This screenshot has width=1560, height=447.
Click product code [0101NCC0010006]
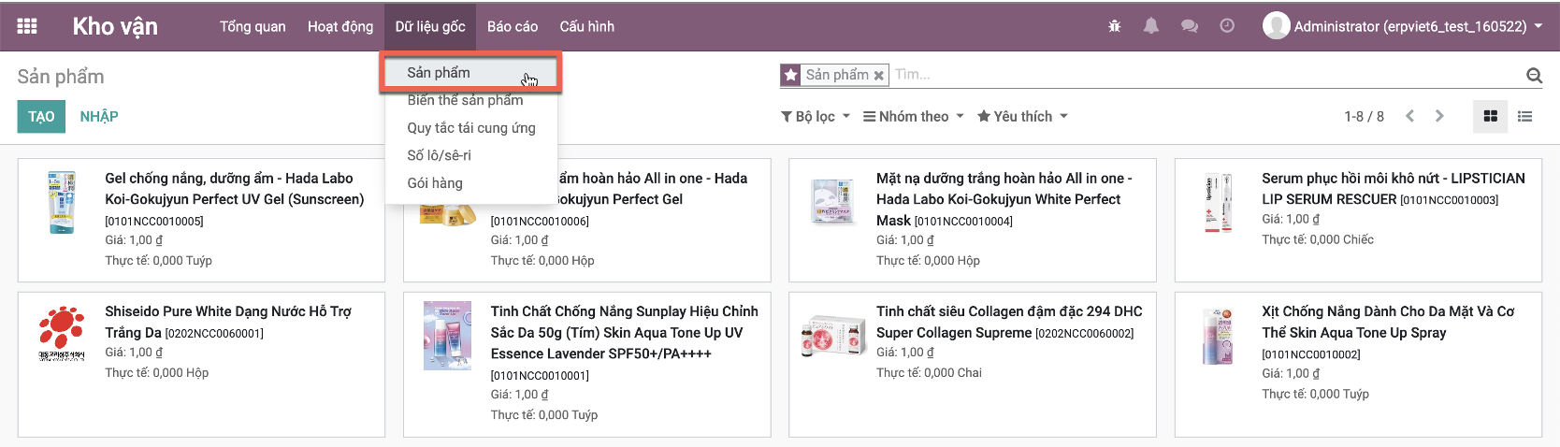(x=540, y=222)
